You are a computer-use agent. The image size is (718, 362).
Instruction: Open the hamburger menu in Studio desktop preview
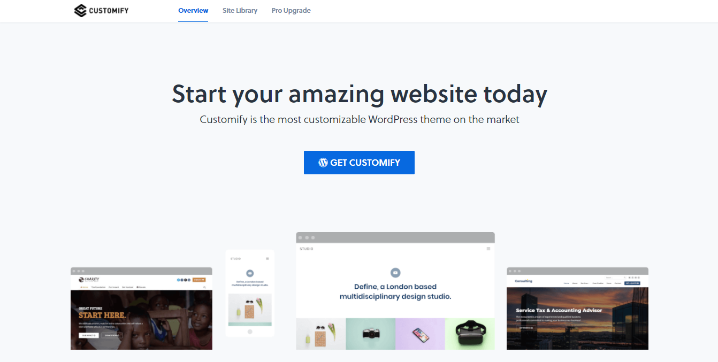(x=488, y=249)
